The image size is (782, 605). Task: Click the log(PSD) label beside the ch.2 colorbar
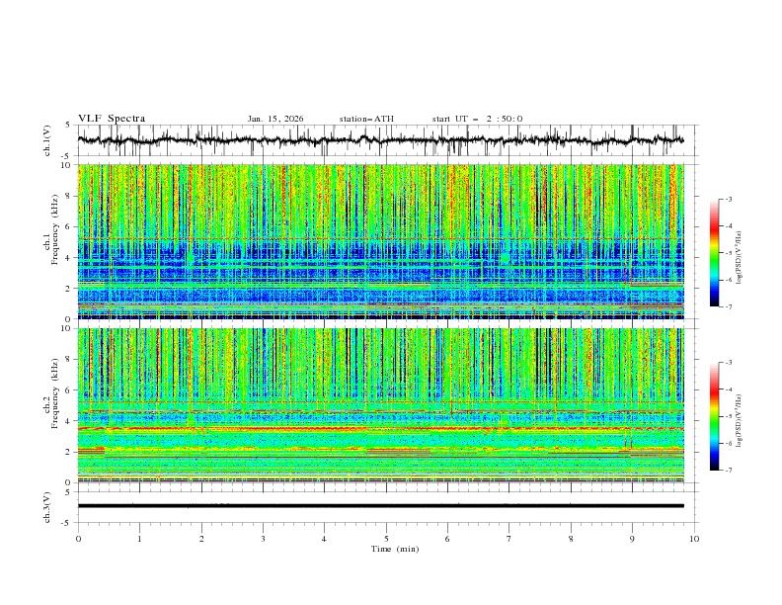739,421
